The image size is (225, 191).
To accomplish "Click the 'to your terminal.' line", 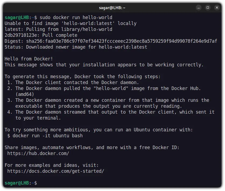I will (x=38, y=118).
